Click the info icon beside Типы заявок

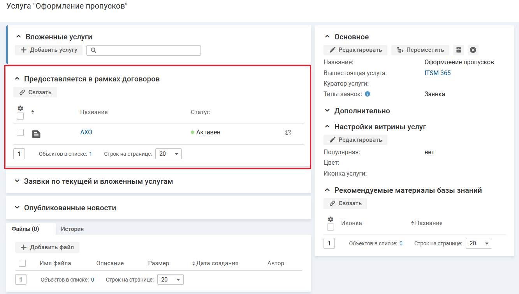point(367,94)
